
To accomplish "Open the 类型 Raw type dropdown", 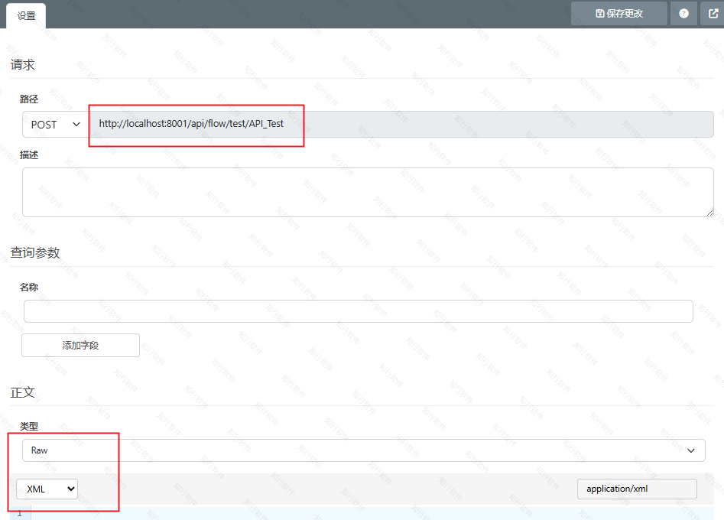I will (x=363, y=450).
